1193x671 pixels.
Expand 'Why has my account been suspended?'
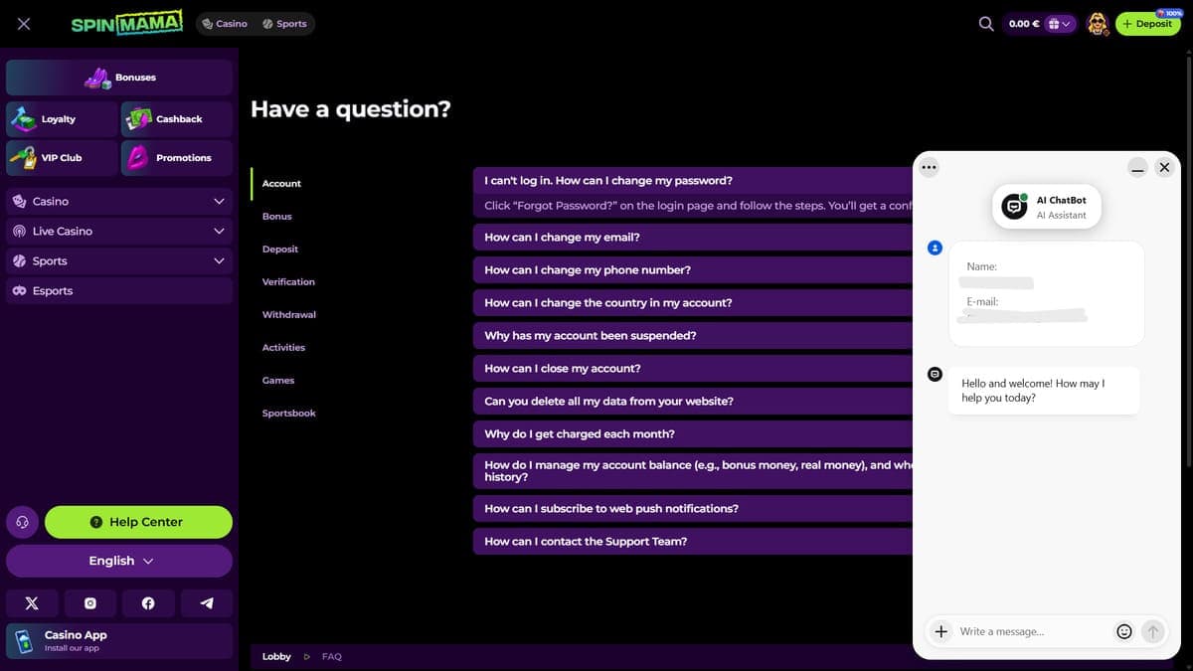tap(693, 335)
